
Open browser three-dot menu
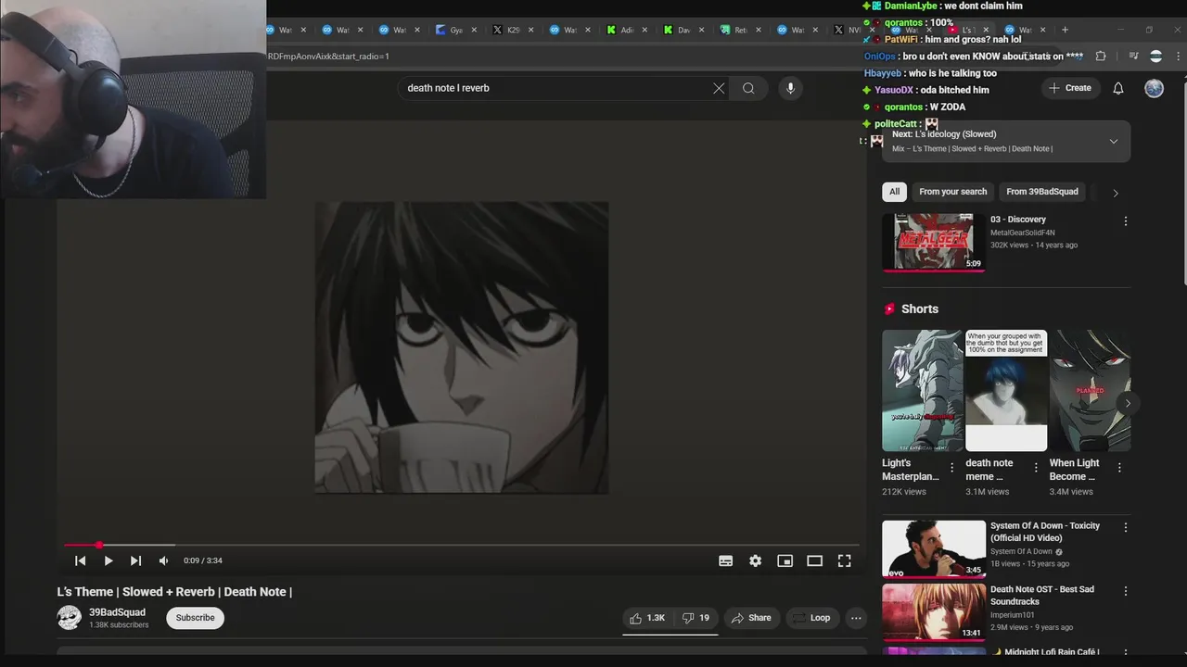click(x=1179, y=57)
